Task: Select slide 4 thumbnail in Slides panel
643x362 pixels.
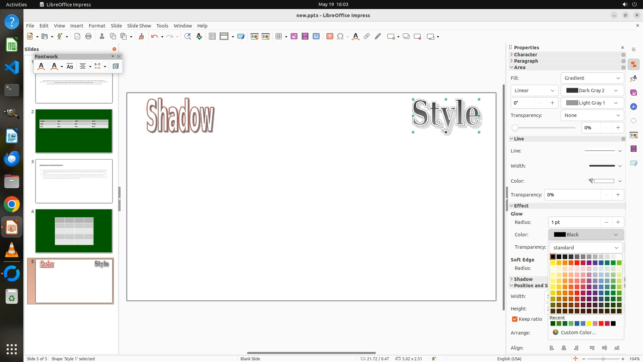Action: click(74, 231)
